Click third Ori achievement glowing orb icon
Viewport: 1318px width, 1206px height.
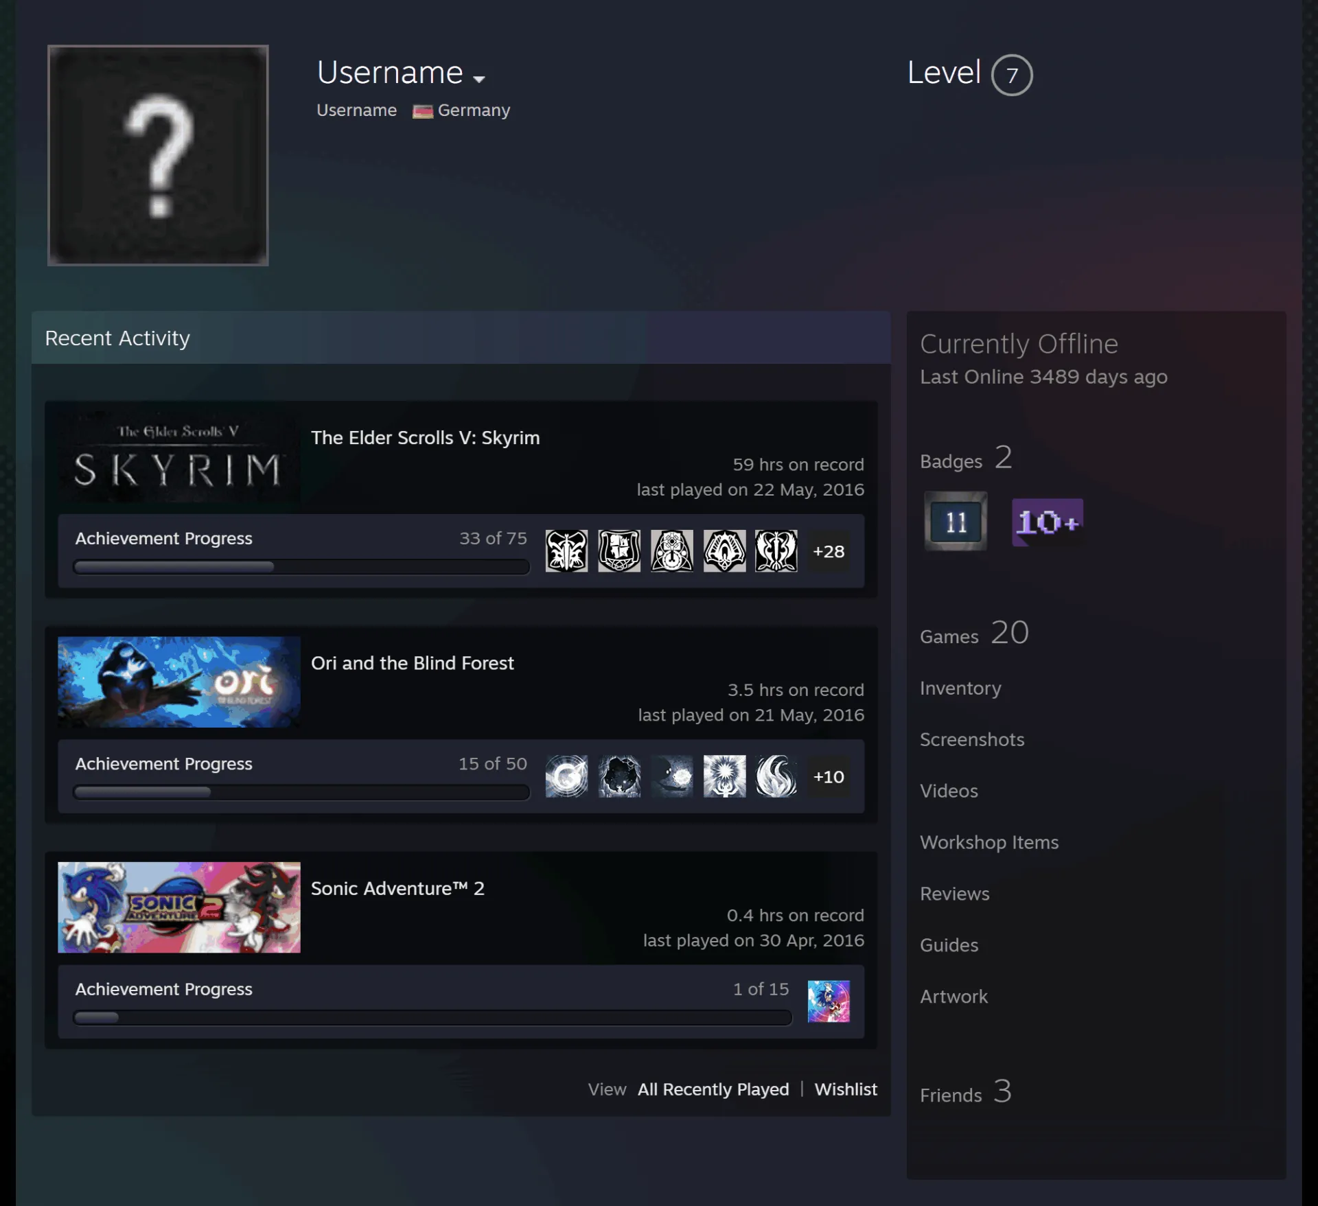(671, 776)
